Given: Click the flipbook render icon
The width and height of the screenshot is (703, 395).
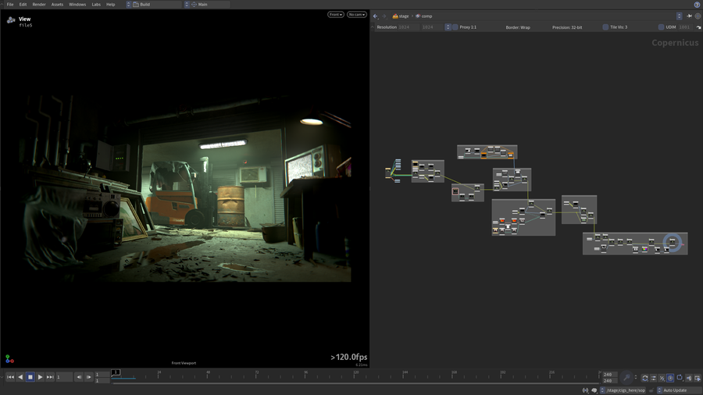Looking at the screenshot, I should pyautogui.click(x=698, y=378).
